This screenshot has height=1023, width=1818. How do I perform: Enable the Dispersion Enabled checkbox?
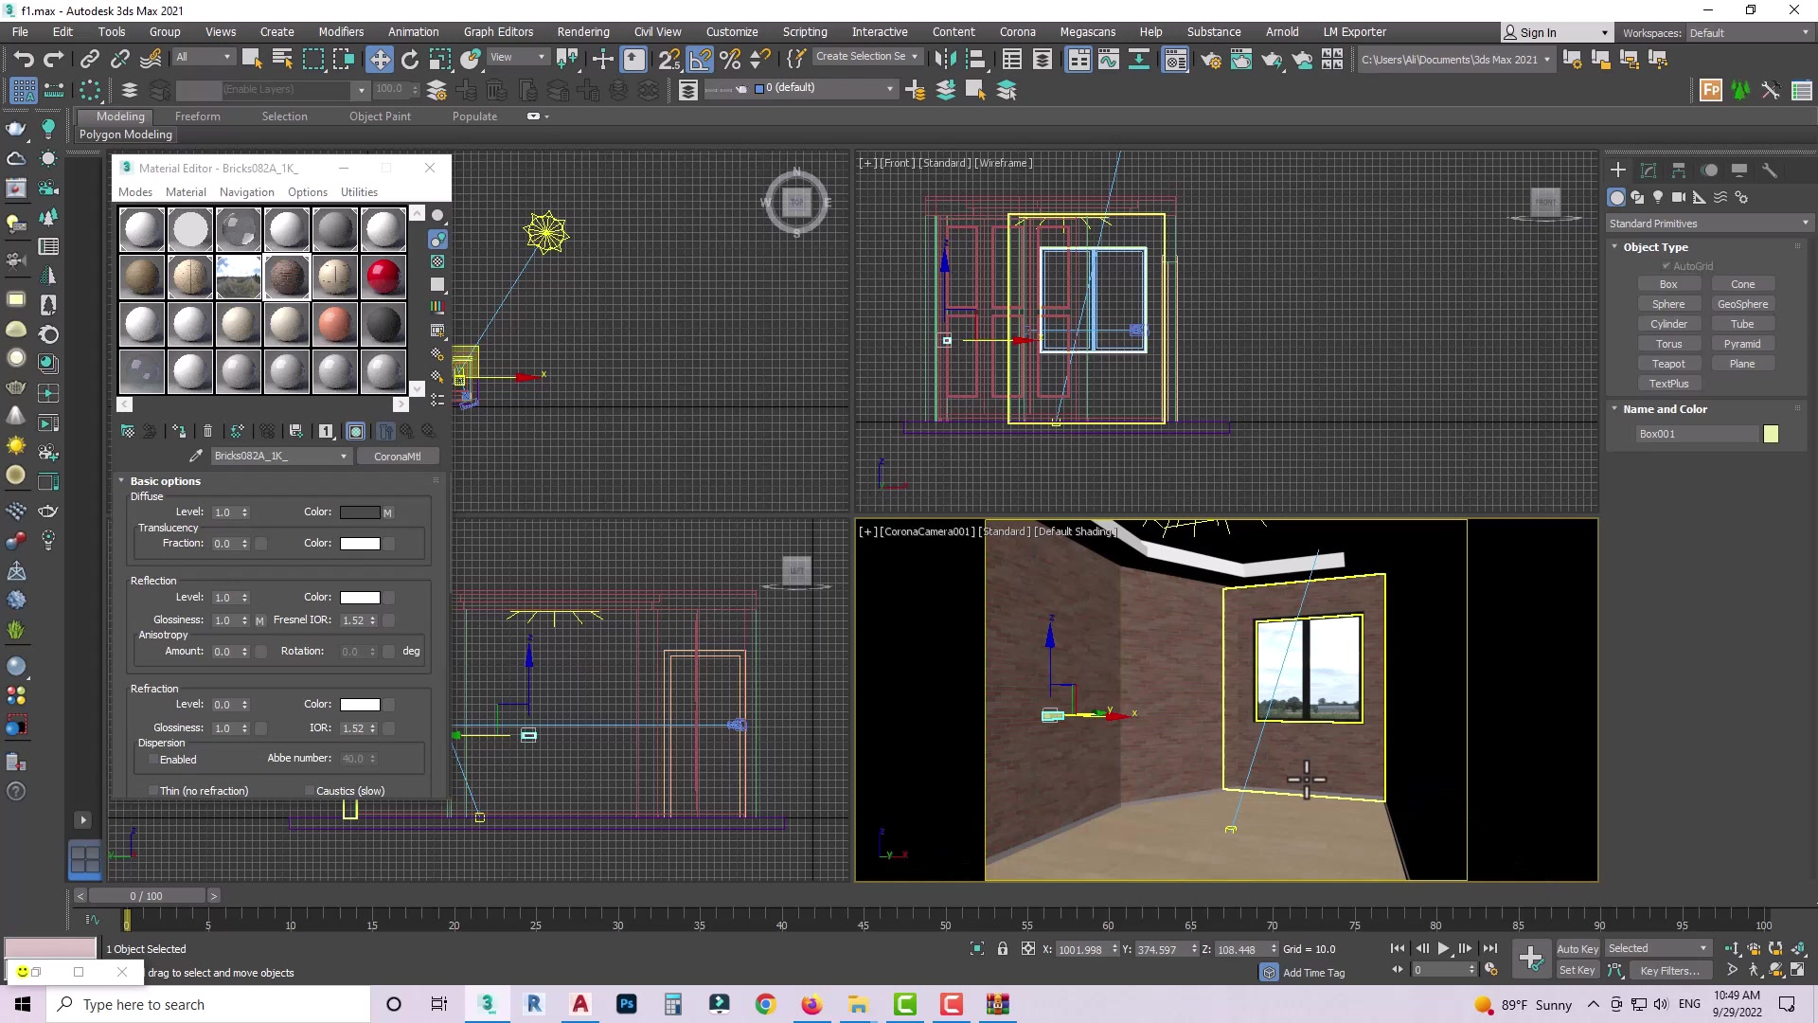coord(153,760)
